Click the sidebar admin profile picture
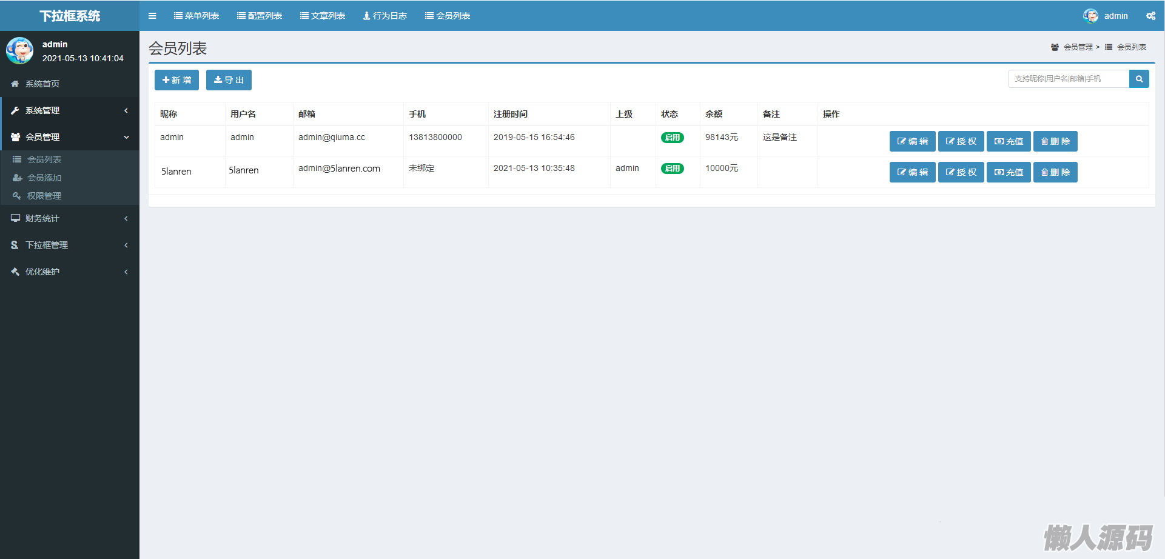This screenshot has height=559, width=1165. (x=20, y=51)
